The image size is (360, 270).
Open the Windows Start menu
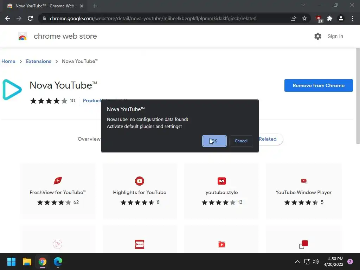click(x=11, y=262)
